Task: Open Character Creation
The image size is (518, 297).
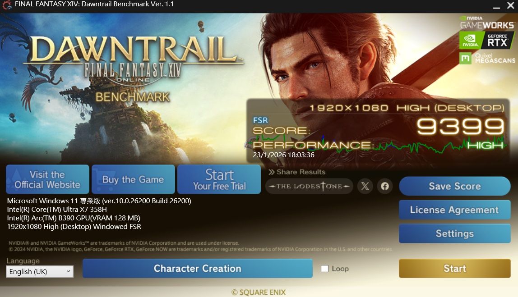Action: coord(198,268)
